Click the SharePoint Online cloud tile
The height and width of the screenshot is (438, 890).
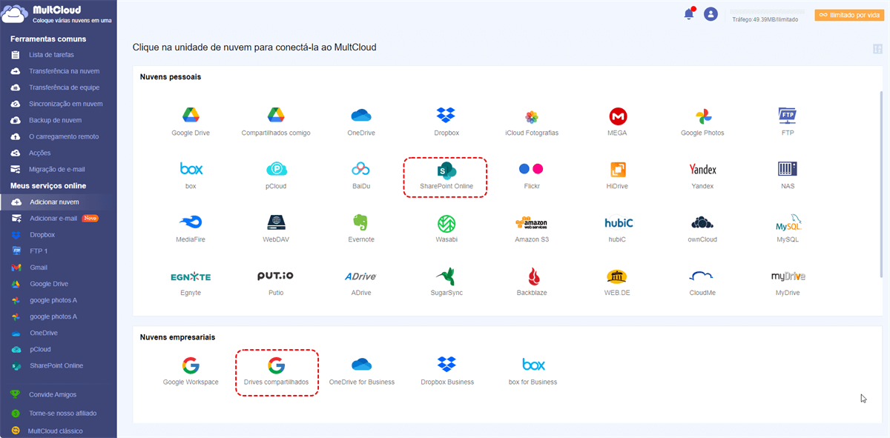pyautogui.click(x=445, y=177)
